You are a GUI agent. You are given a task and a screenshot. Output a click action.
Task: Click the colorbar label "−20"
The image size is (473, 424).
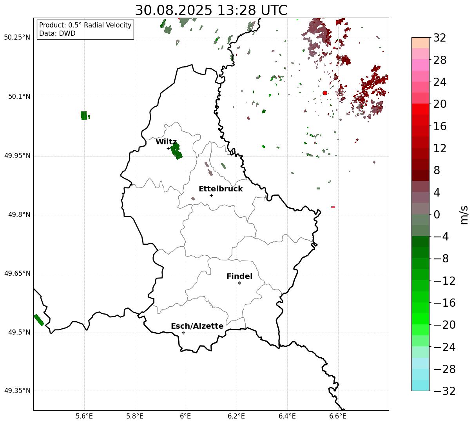coord(444,325)
